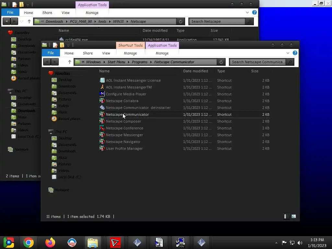Click Search Netscape Communicator input field
The height and width of the screenshot is (249, 332).
[257, 62]
